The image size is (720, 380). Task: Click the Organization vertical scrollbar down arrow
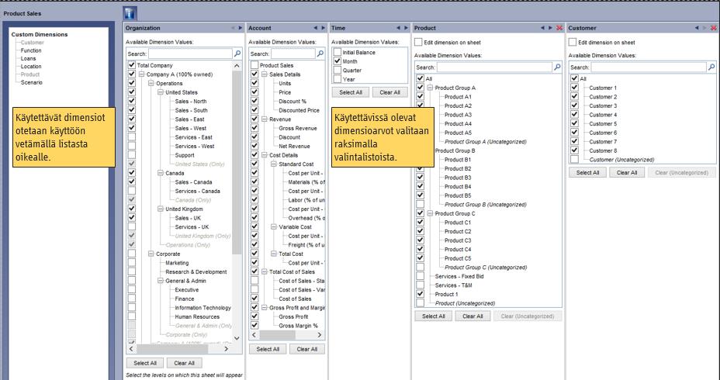[237, 338]
